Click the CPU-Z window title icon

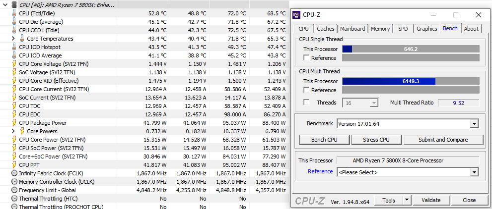coord(296,15)
